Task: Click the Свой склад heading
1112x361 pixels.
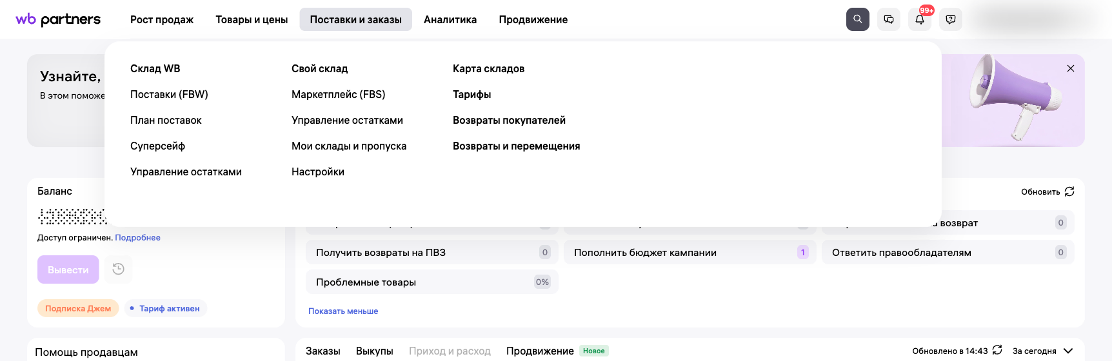Action: 319,68
